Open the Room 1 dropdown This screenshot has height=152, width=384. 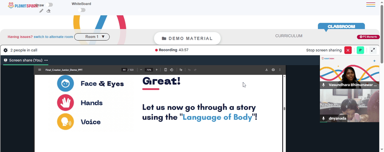(92, 37)
